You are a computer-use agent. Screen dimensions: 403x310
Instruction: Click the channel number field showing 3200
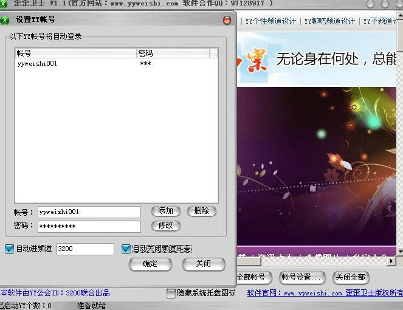click(85, 249)
